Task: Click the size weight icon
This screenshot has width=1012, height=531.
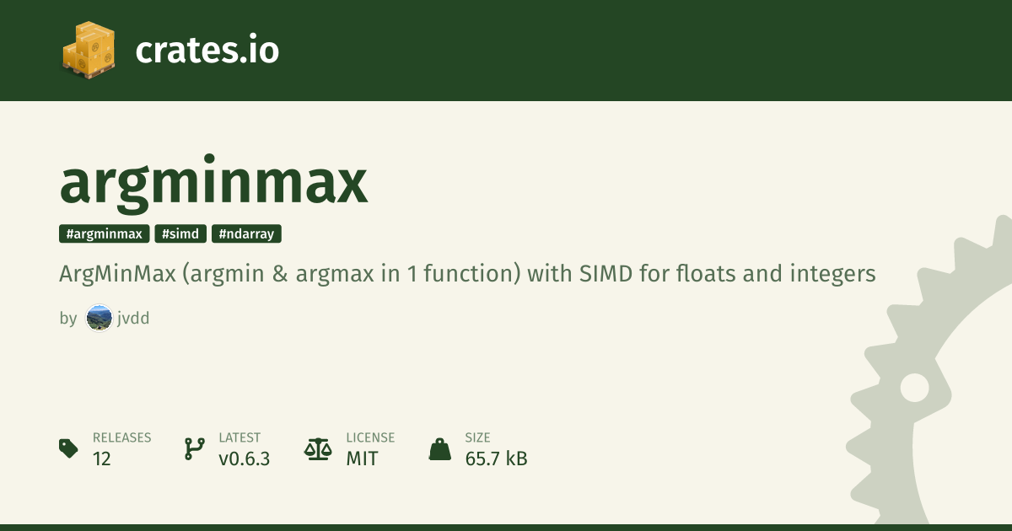Action: click(440, 448)
